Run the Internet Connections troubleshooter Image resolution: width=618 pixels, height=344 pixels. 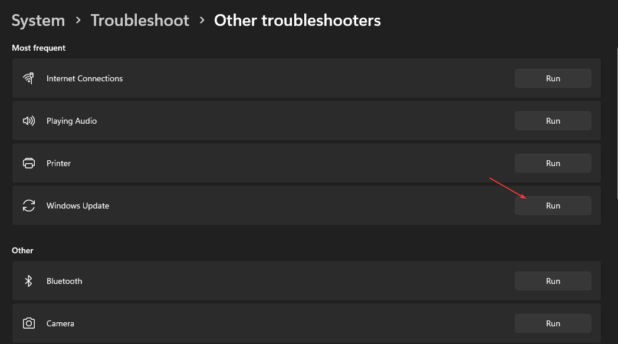(x=553, y=78)
